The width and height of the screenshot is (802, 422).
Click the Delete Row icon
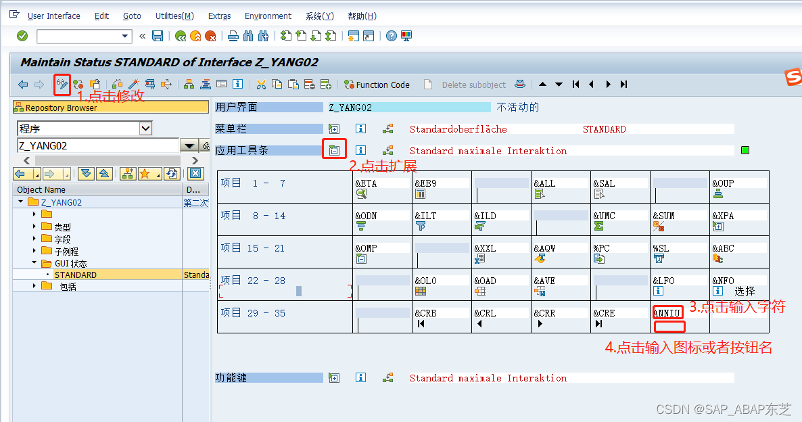[310, 85]
